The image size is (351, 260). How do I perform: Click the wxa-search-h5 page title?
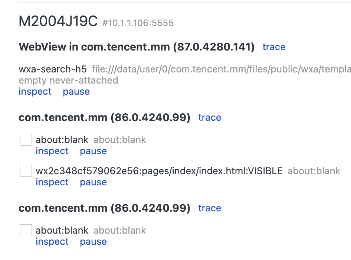click(x=53, y=69)
